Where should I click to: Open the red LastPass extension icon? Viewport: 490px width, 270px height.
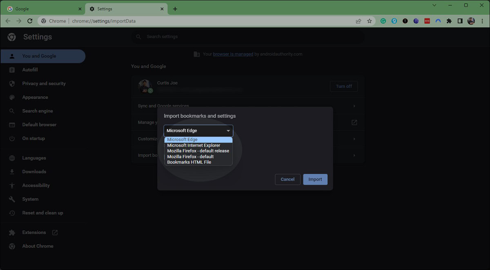pos(427,21)
